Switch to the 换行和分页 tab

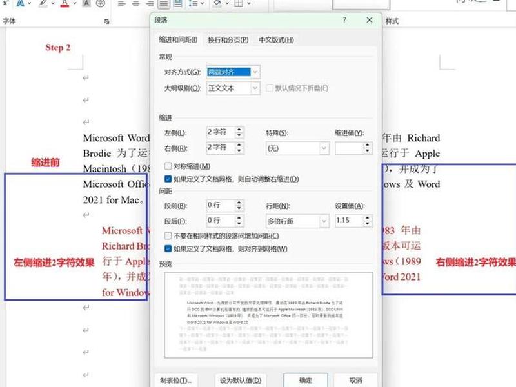tap(228, 40)
